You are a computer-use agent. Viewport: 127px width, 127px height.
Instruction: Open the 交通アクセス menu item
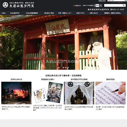(80, 13)
